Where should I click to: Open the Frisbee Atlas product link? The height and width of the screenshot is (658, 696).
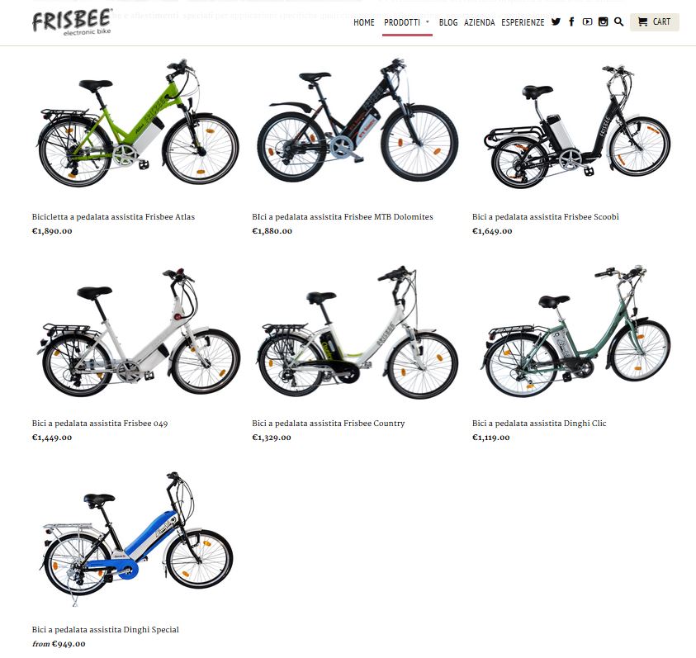click(x=113, y=216)
